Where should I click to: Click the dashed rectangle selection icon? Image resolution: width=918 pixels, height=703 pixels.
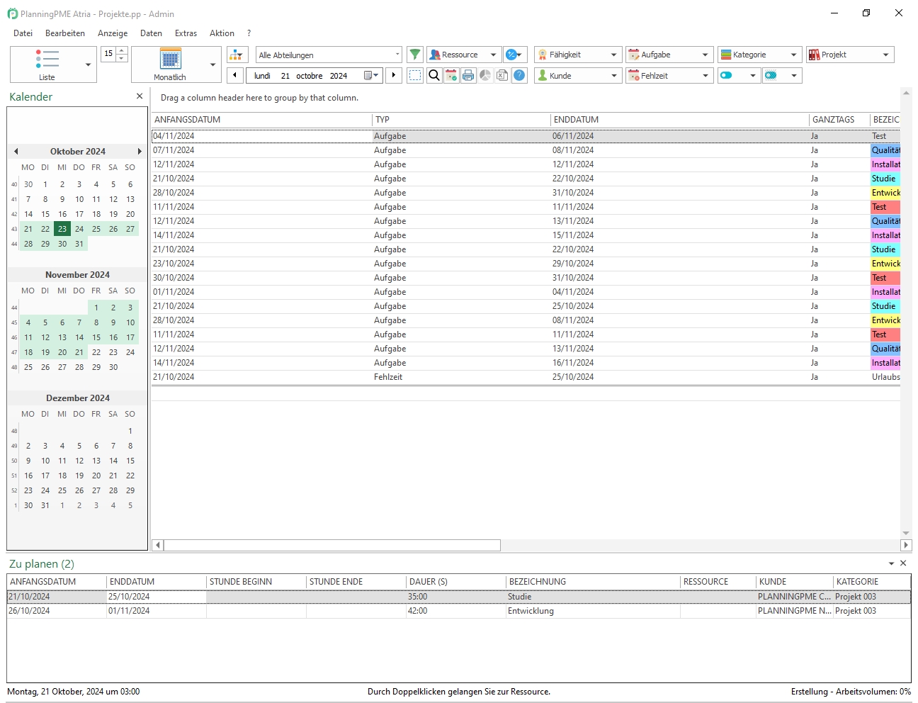(415, 75)
